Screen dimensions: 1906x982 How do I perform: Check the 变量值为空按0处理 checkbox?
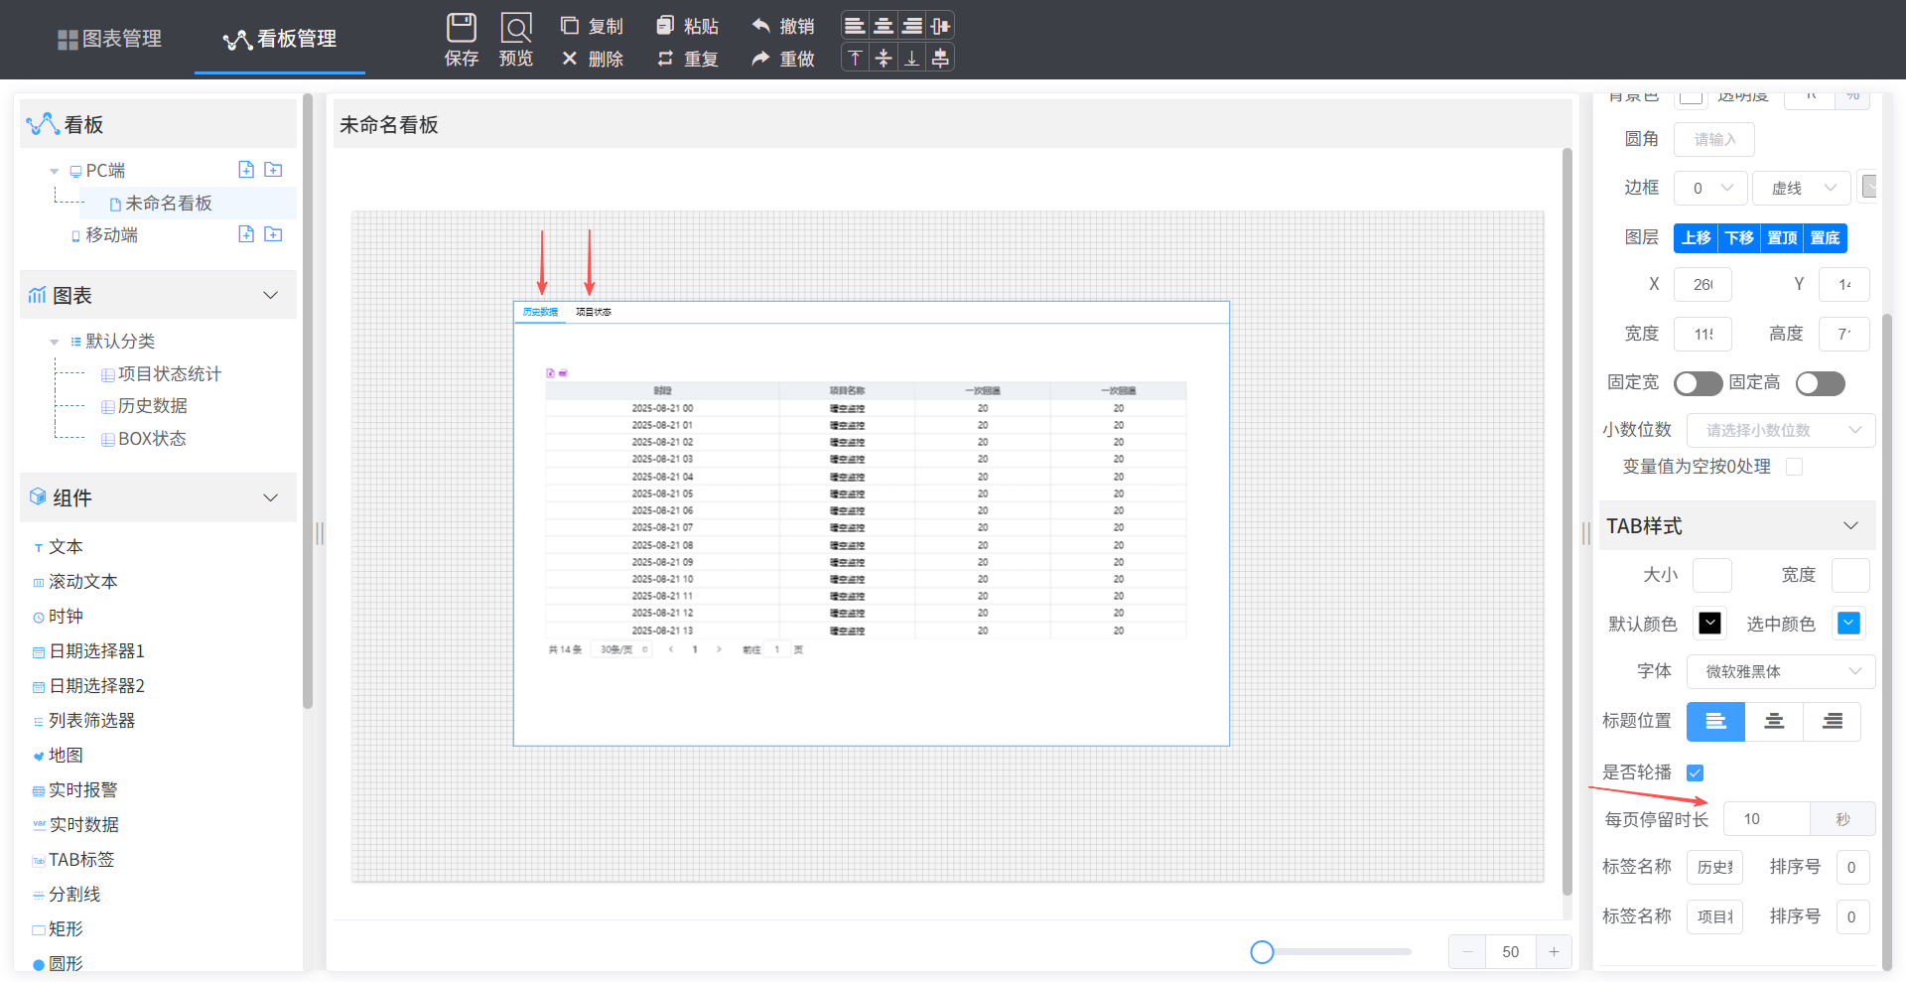[x=1794, y=467]
